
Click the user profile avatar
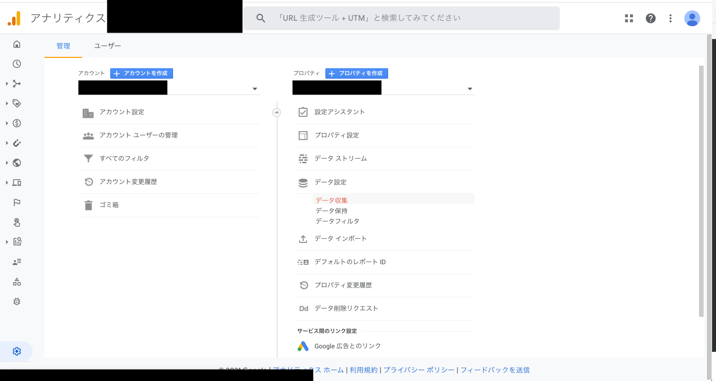pyautogui.click(x=692, y=18)
